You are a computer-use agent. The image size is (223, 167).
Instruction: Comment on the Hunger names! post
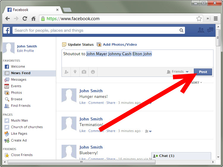96,103
